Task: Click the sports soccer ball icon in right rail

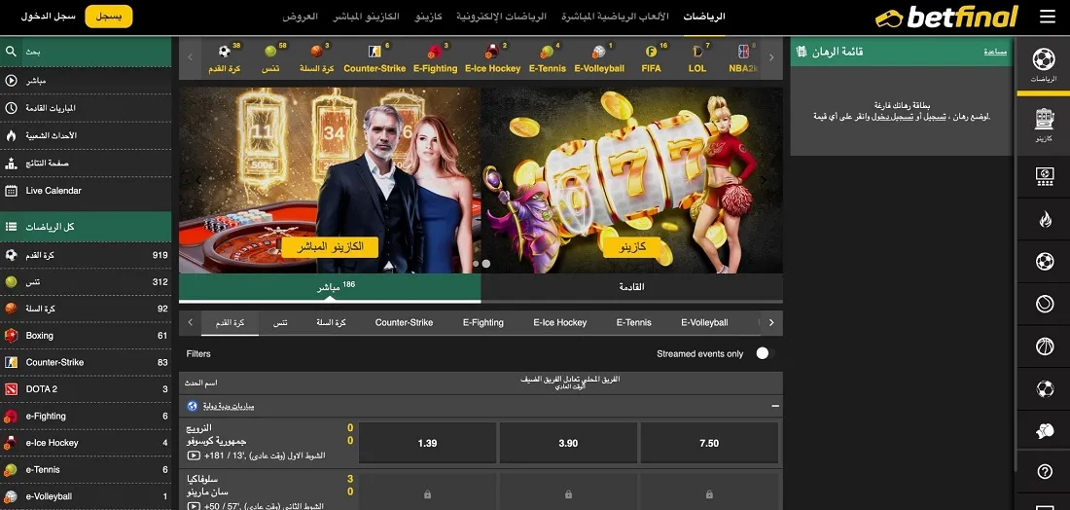Action: point(1044,59)
